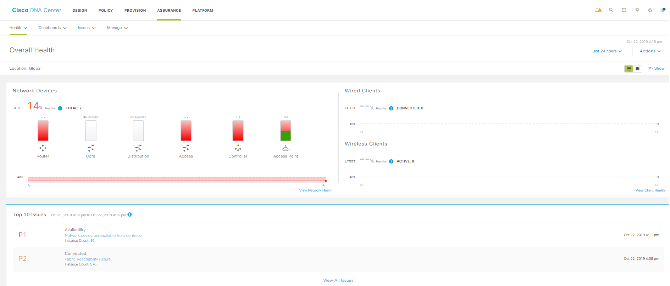Screen dimensions: 670x286
Task: Switch to list view toggle
Action: (x=629, y=69)
